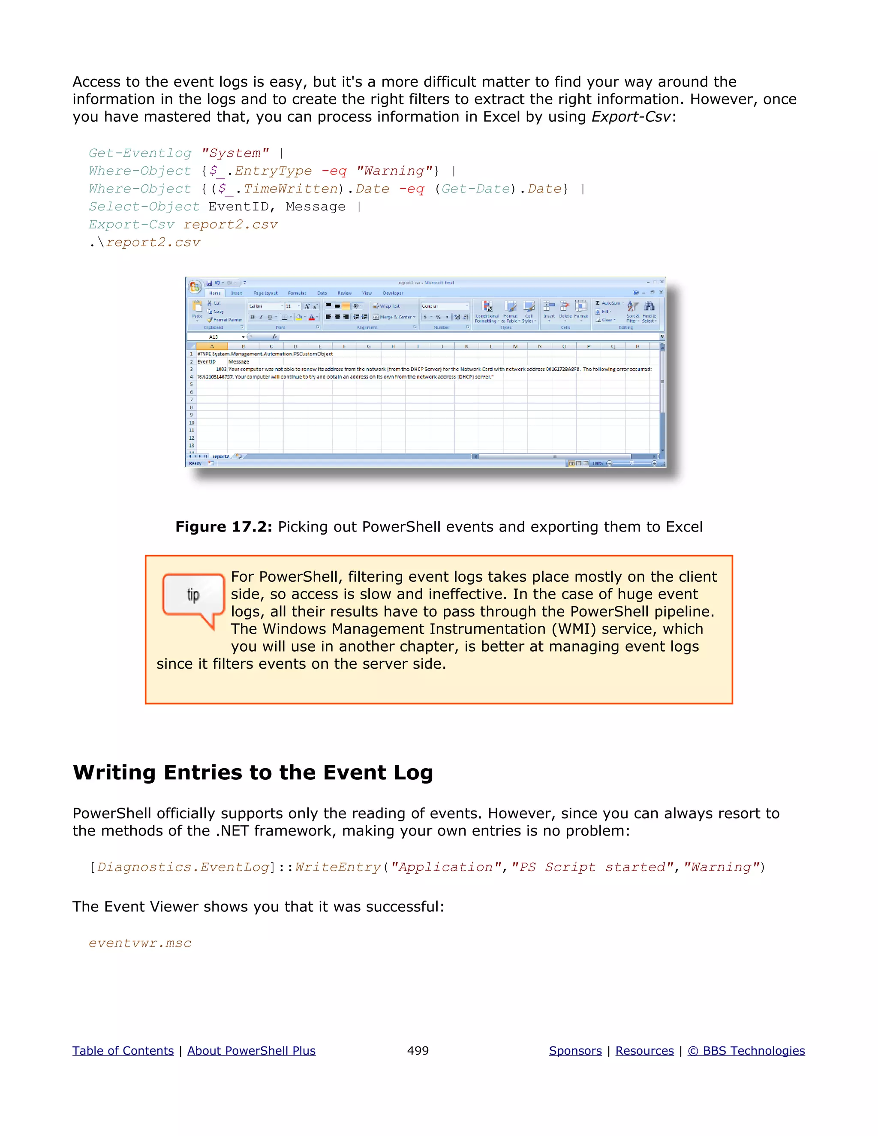
Task: Expand the Clipboard group dialog launcher
Action: click(x=242, y=328)
